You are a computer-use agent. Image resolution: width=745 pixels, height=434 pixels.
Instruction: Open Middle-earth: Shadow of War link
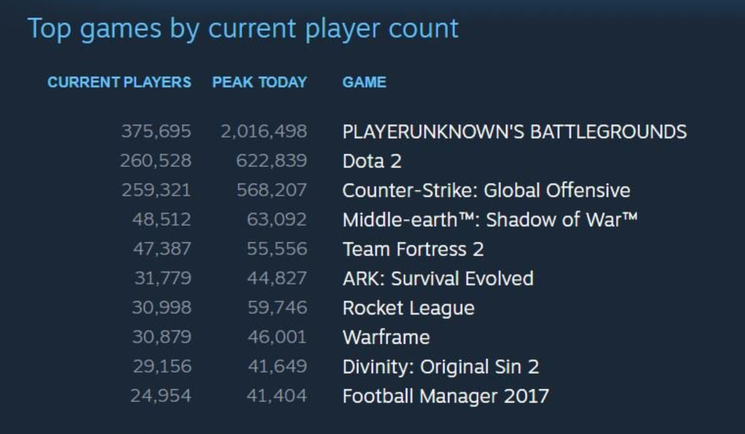[x=490, y=220]
